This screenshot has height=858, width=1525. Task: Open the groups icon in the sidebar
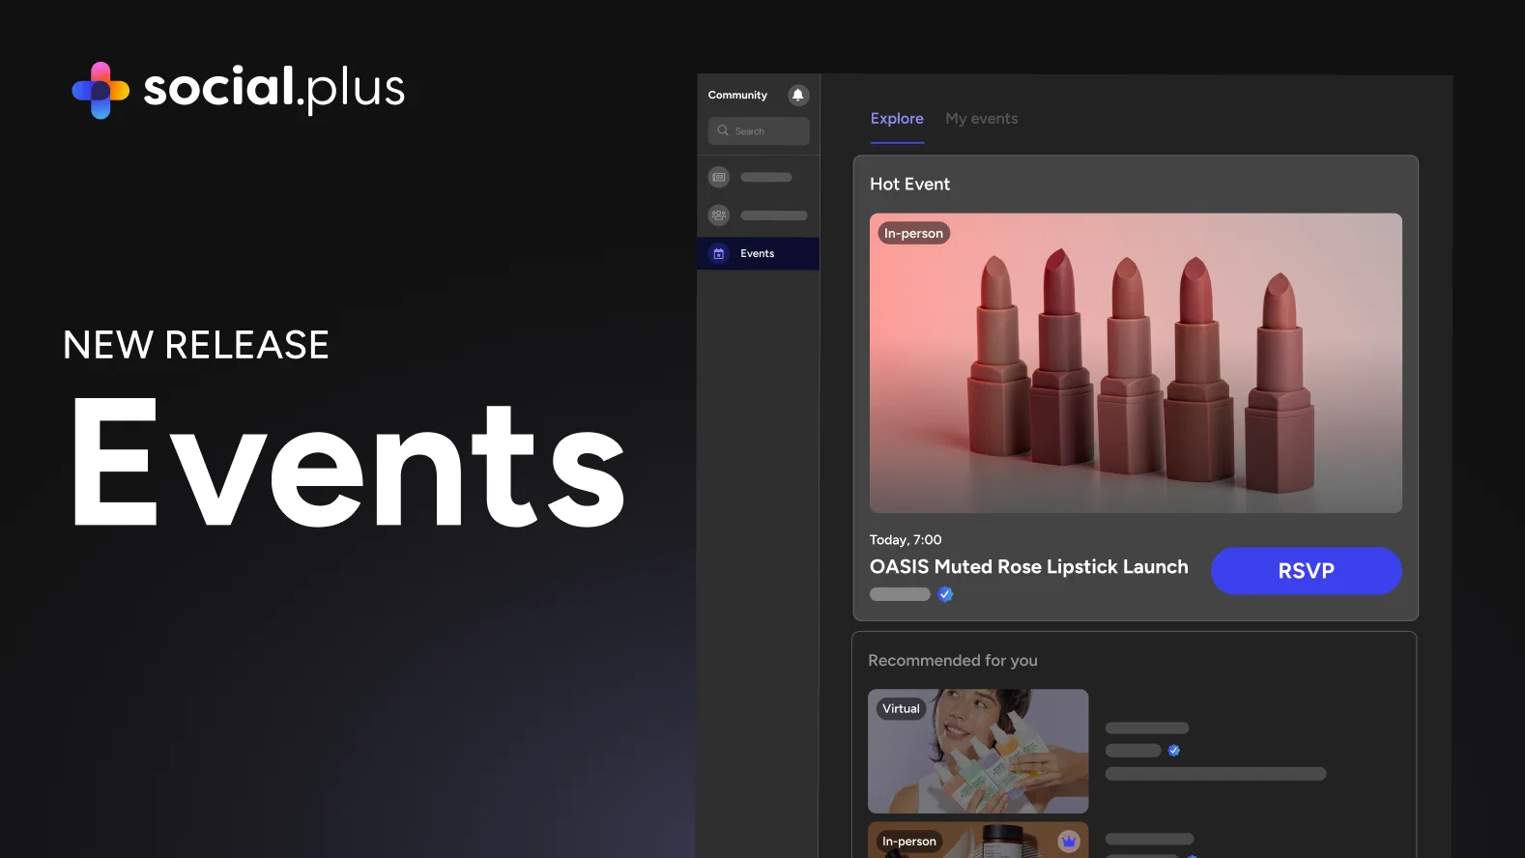pos(719,215)
